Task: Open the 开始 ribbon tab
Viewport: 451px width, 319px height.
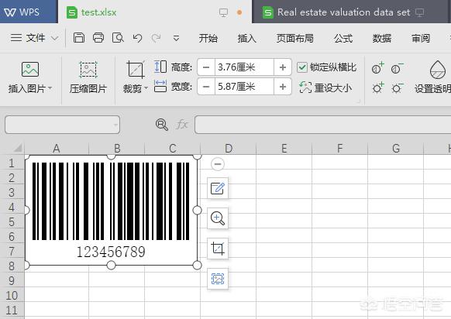Action: (208, 38)
